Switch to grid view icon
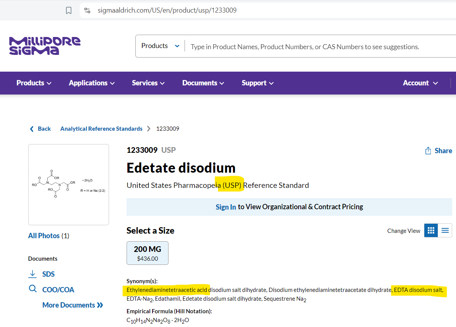Viewport: 456px width, 327px height. [431, 231]
